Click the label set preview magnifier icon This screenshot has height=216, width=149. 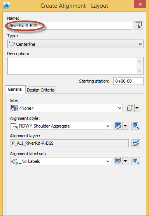(x=136, y=161)
